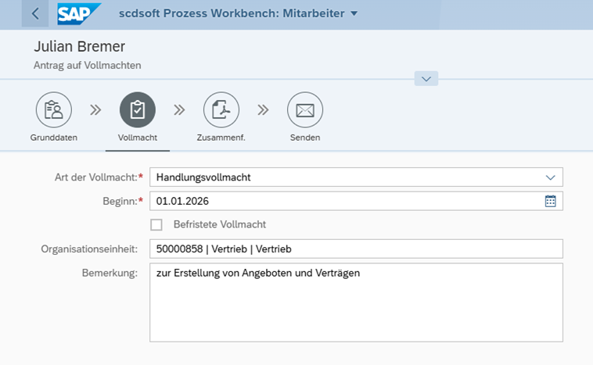Image resolution: width=593 pixels, height=365 pixels.
Task: Enable the Befristete Vollmacht checkbox
Action: 156,224
